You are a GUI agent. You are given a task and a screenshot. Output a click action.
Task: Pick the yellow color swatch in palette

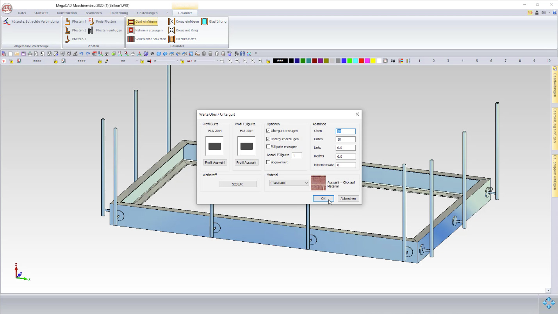point(373,61)
